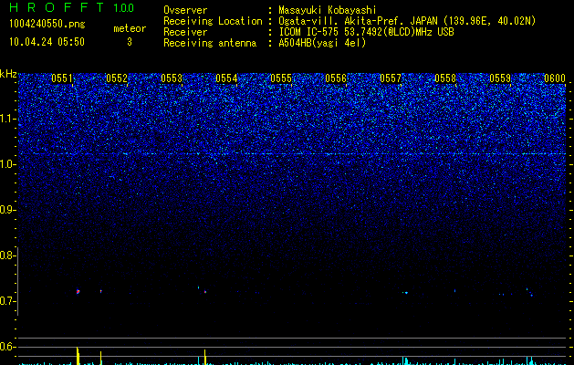Click the red meteor echo after 0551
Image resolution: width=574 pixels, height=365 pixels.
78,291
